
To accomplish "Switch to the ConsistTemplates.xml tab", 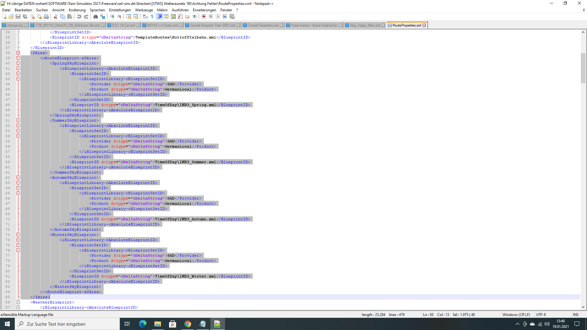I will coord(262,25).
